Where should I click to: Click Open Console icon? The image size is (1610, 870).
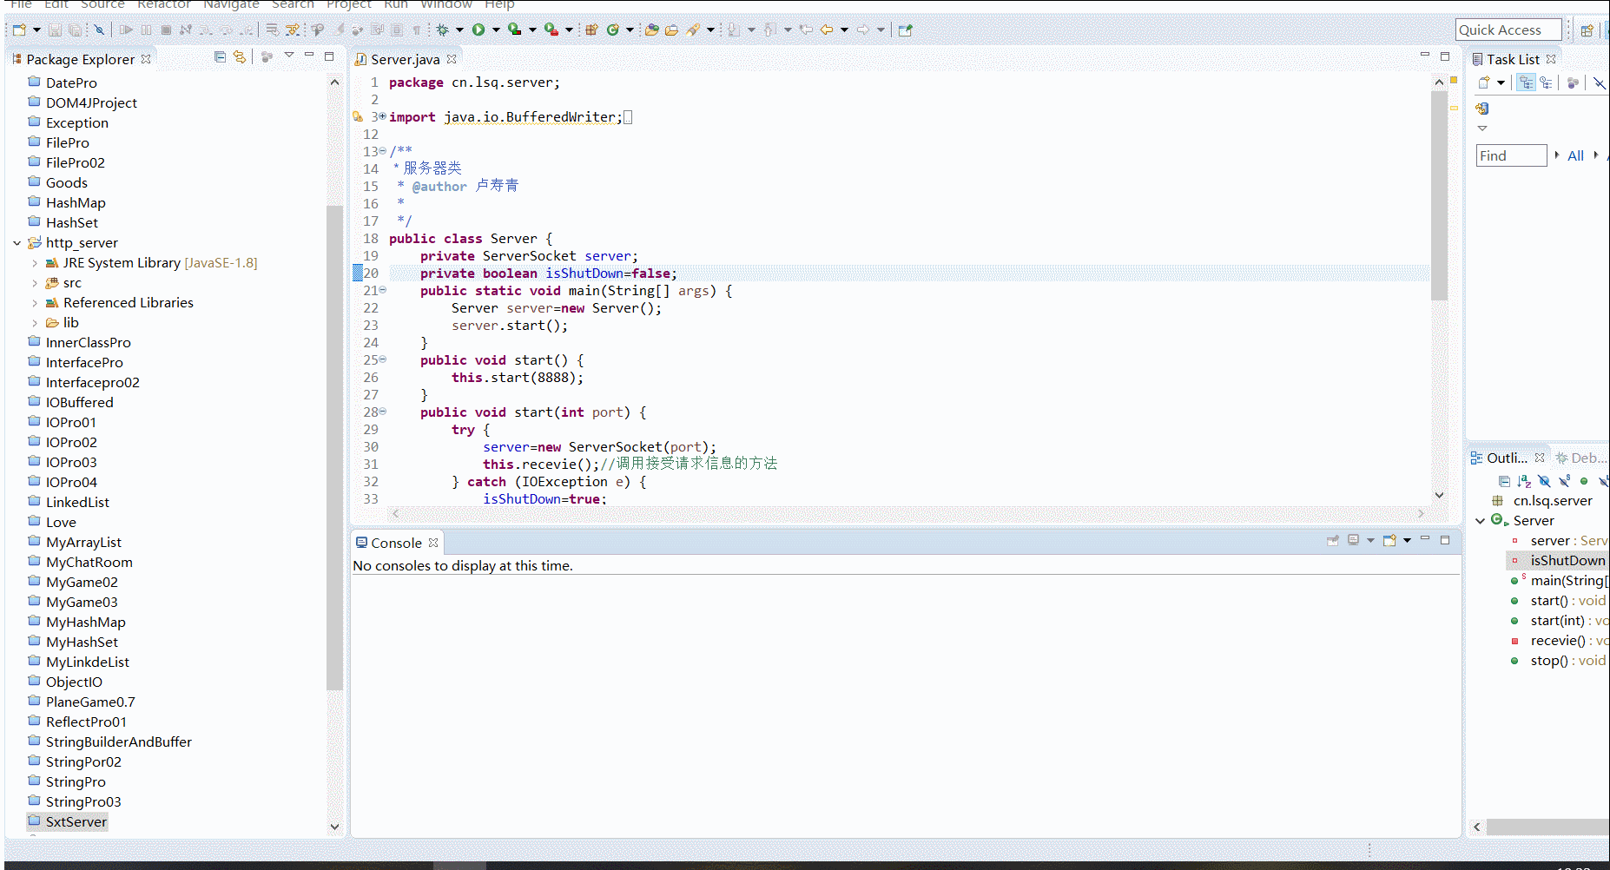pos(1389,540)
